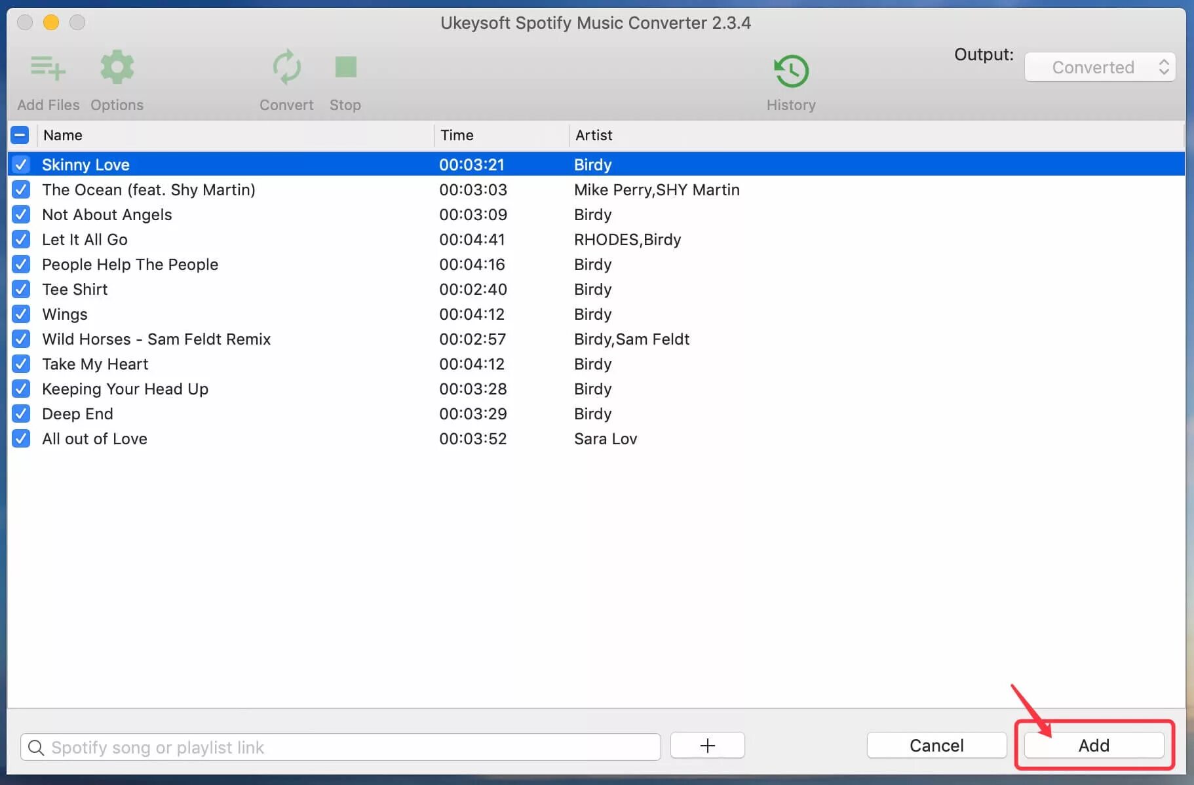Uncheck the Keeping Your Head Up checkbox
This screenshot has height=785, width=1194.
point(21,389)
